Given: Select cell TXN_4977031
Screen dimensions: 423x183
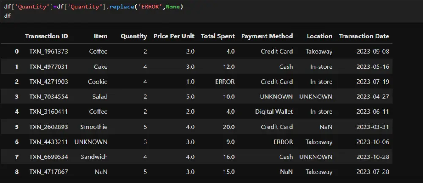Looking at the screenshot, I should tap(49, 67).
